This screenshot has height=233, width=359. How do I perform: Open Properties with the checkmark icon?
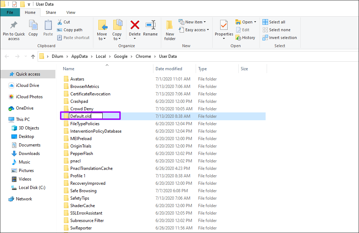click(224, 26)
